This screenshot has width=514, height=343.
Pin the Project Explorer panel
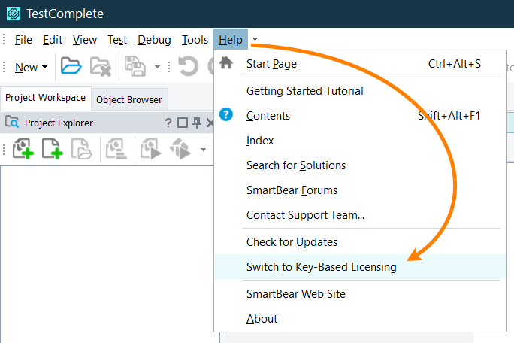(197, 123)
